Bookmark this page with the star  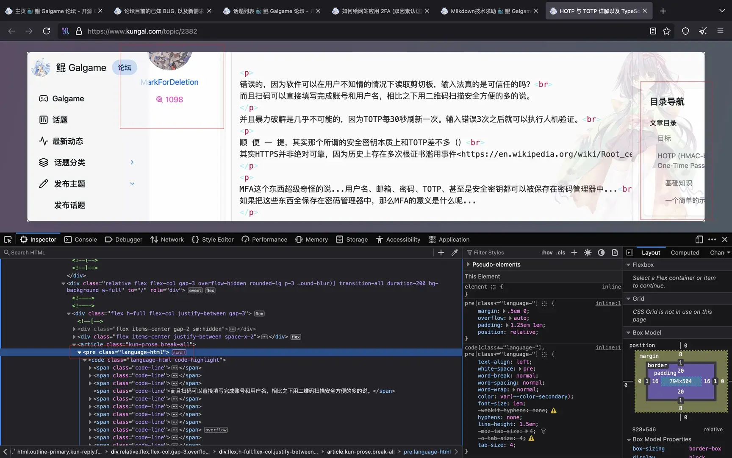pyautogui.click(x=667, y=31)
